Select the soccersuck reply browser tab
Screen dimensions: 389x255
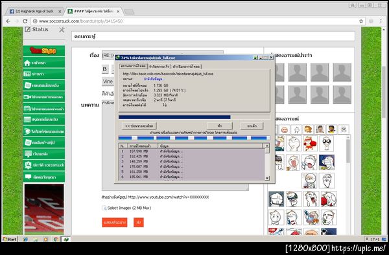pos(93,12)
